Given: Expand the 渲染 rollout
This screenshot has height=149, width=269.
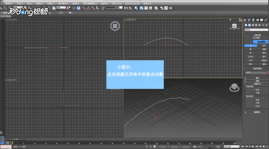Looking at the screenshot, I should 256,78.
